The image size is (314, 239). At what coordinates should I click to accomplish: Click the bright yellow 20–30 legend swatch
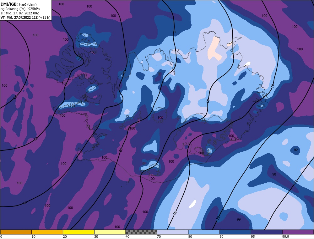pos(79,232)
